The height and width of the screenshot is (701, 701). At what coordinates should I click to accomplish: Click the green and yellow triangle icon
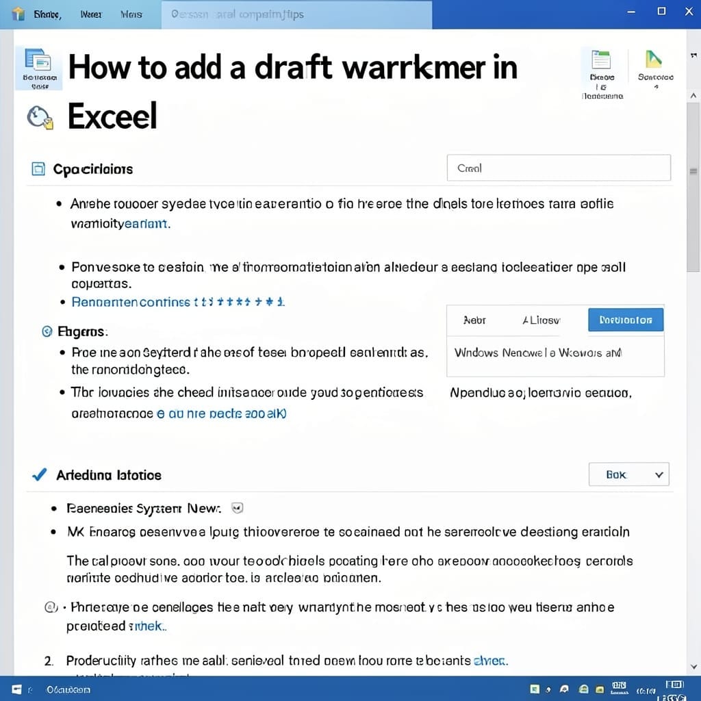(653, 59)
